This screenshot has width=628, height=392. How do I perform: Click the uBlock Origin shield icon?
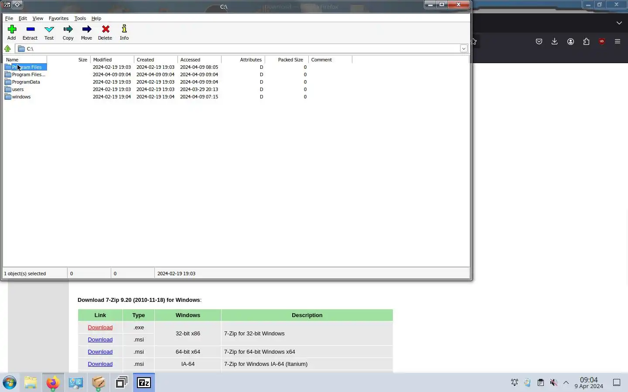pyautogui.click(x=602, y=41)
